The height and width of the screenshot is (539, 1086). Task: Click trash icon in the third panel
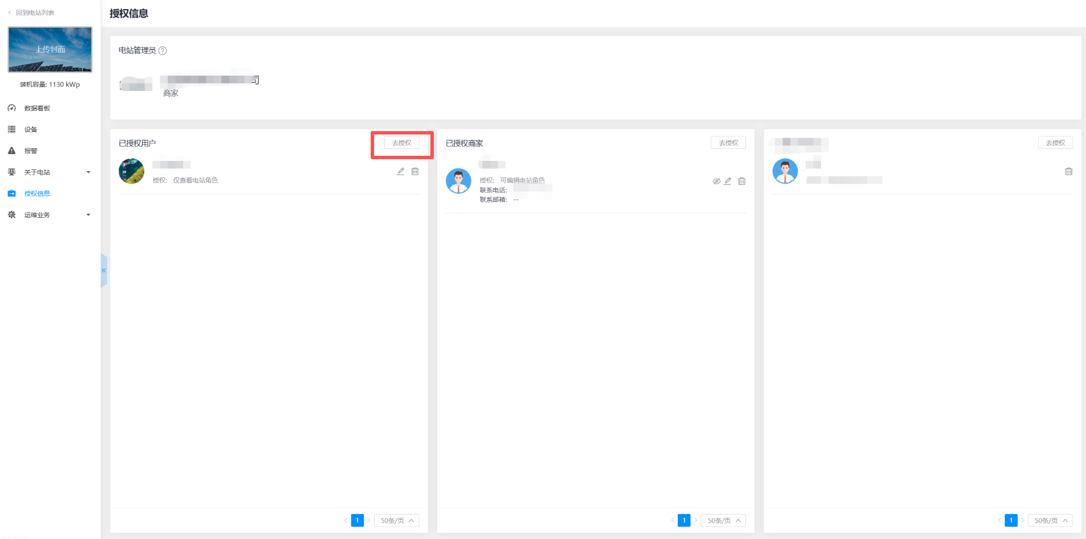click(1068, 171)
